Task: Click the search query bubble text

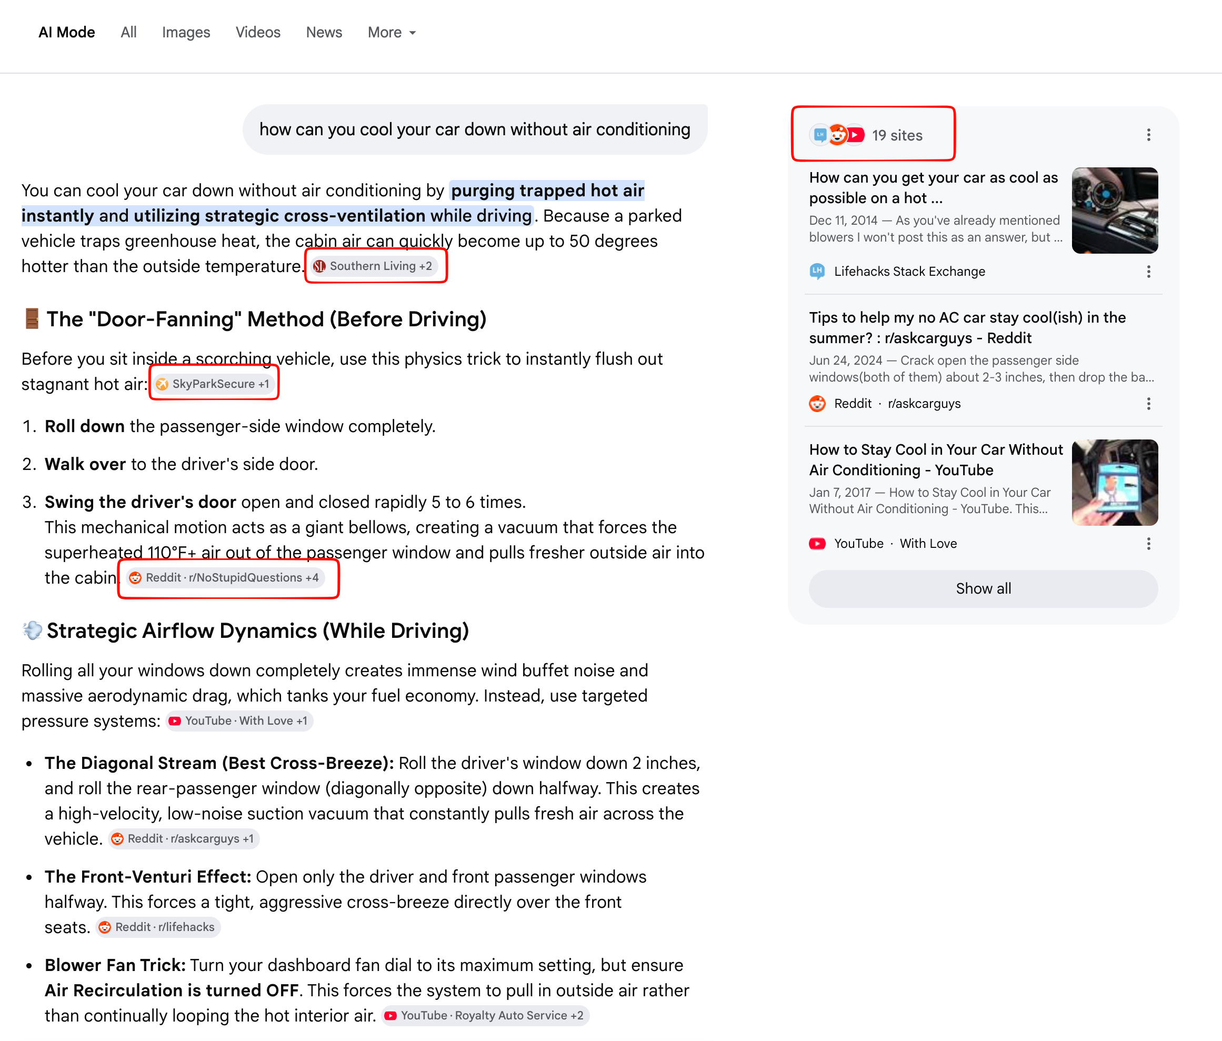Action: [475, 129]
